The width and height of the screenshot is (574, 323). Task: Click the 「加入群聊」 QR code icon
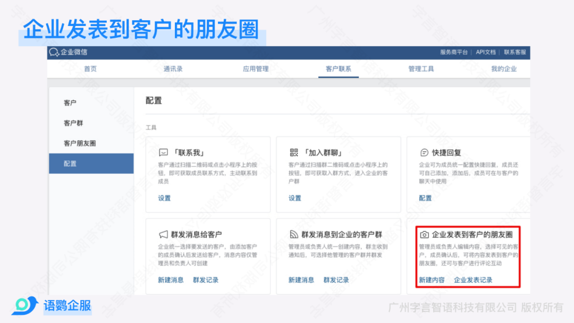[x=294, y=152]
